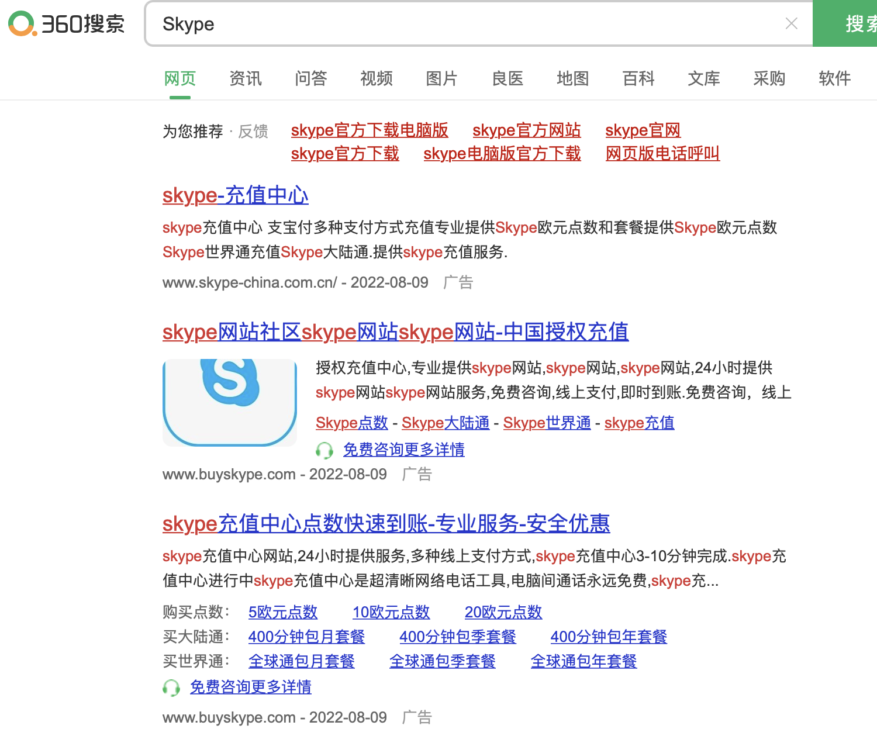Switch to the 问答 tab

click(311, 78)
